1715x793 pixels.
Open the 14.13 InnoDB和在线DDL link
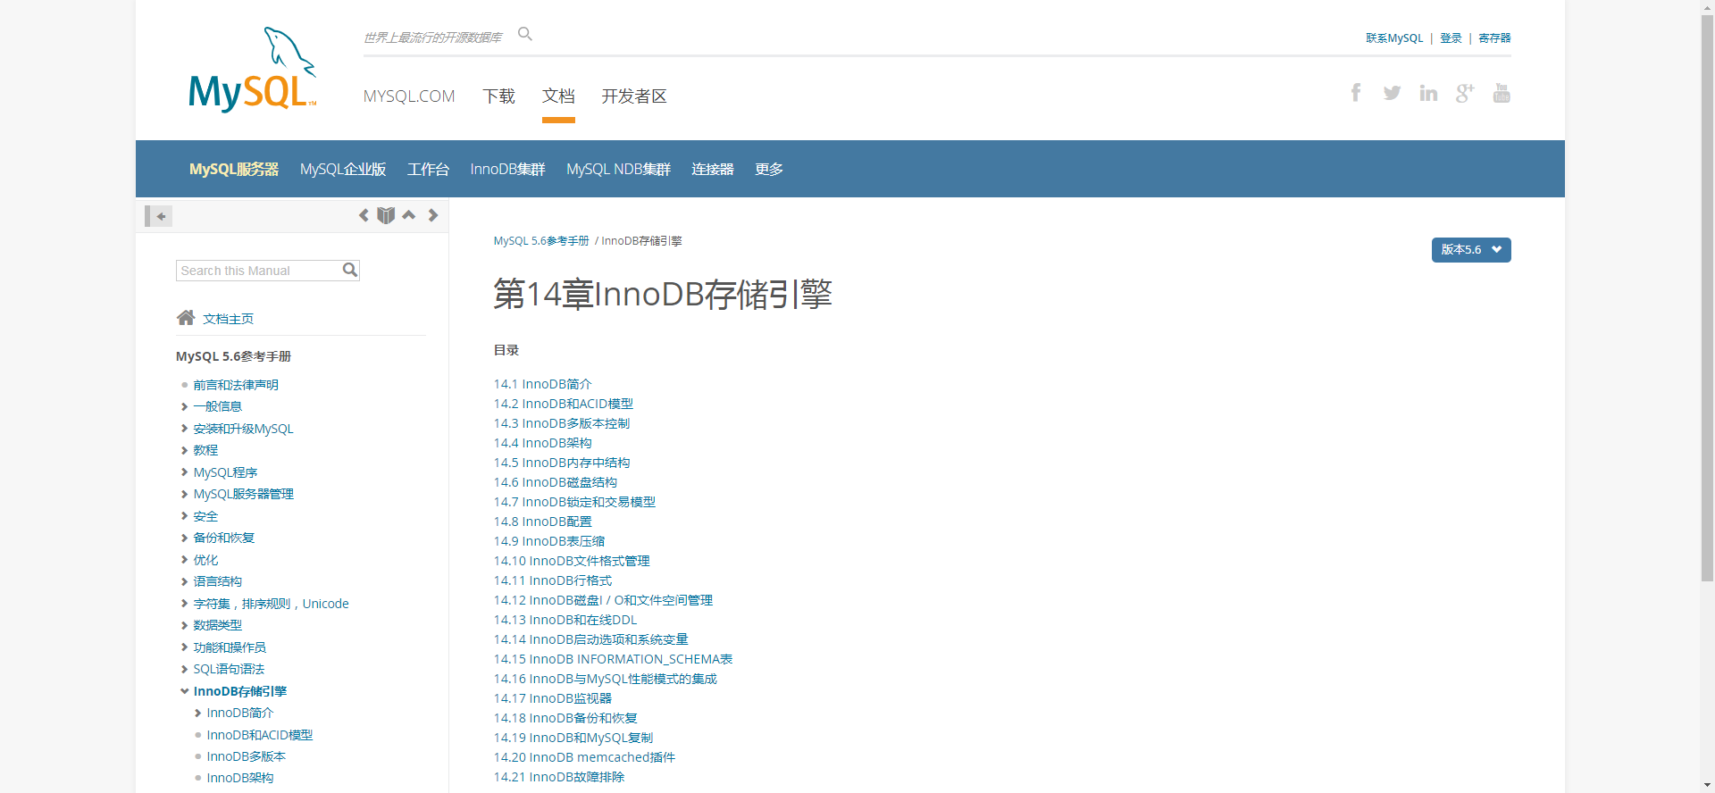[x=565, y=620]
